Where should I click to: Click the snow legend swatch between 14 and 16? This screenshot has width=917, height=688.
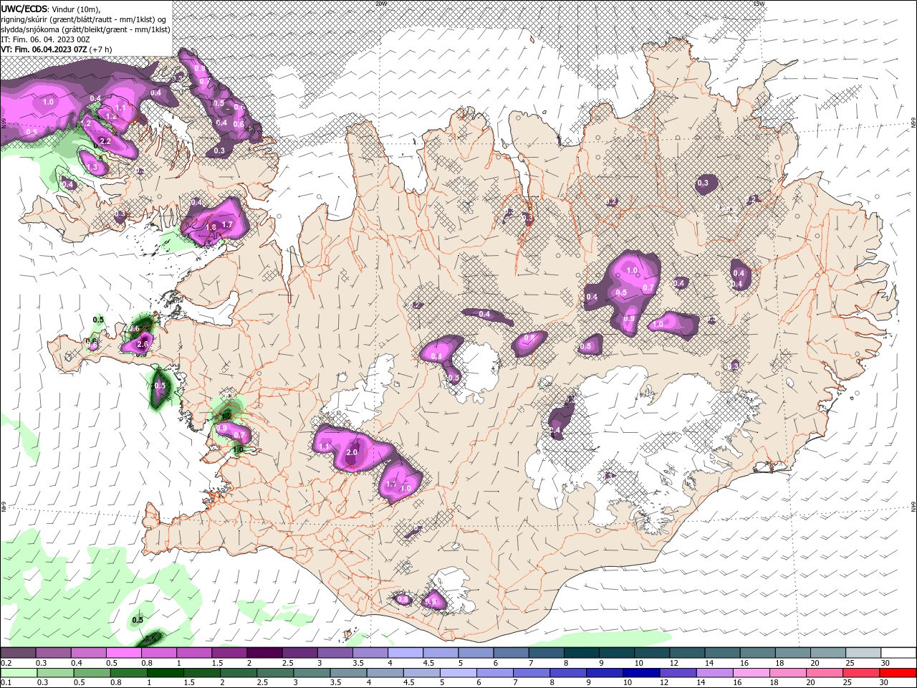coord(722,653)
